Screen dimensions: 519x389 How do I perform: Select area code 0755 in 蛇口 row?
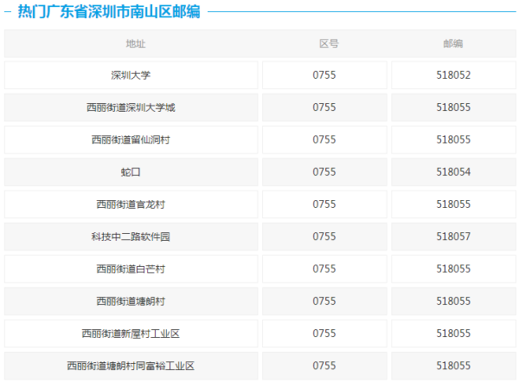coord(324,172)
